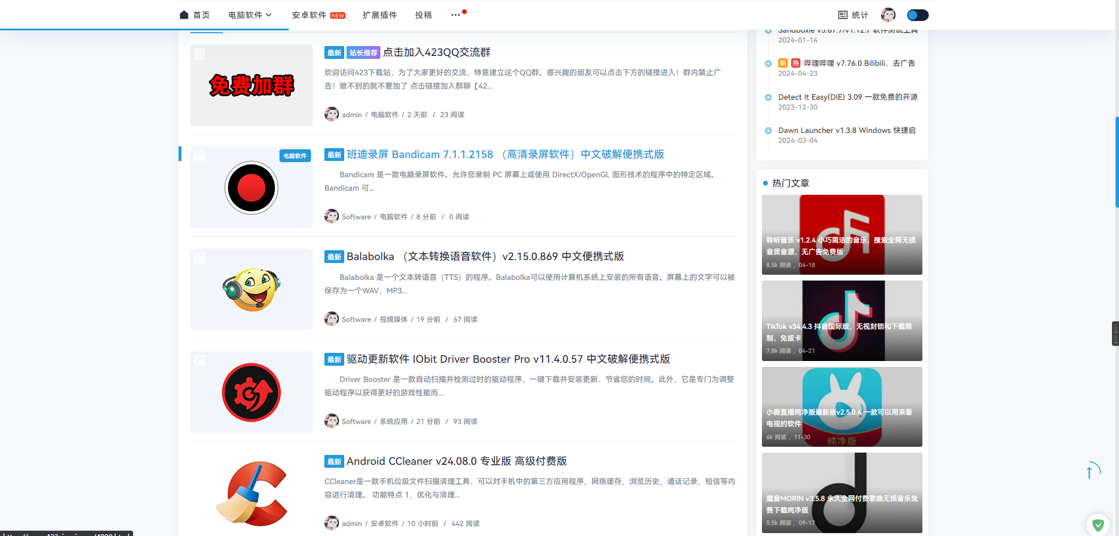Image resolution: width=1119 pixels, height=536 pixels.
Task: Open the 扩展插件 menu item
Action: (x=379, y=15)
